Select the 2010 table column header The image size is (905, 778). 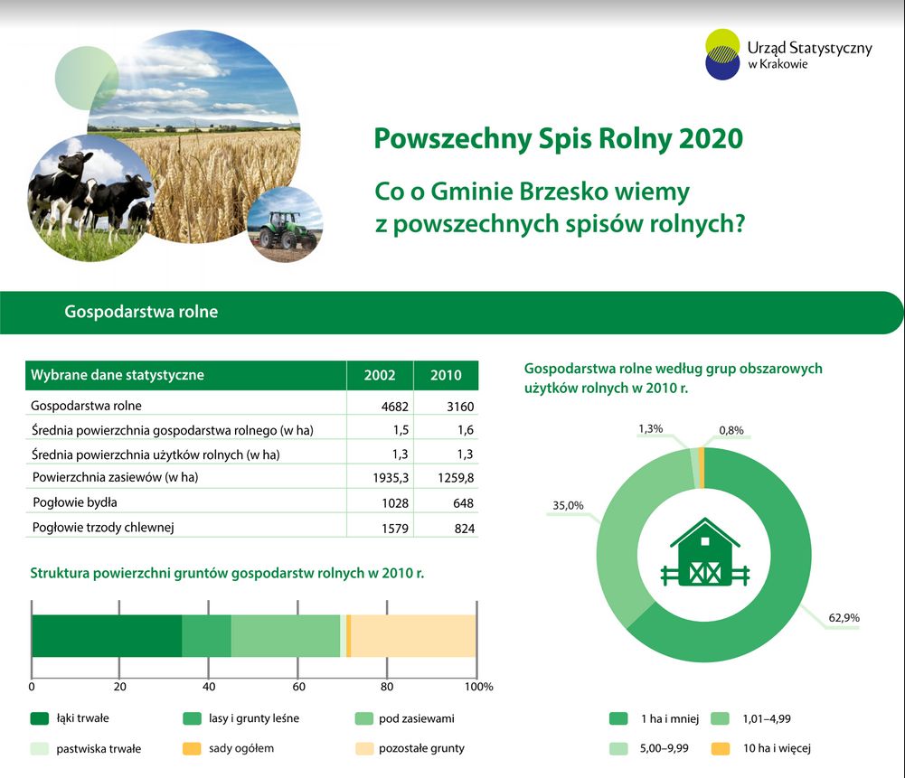tap(446, 376)
